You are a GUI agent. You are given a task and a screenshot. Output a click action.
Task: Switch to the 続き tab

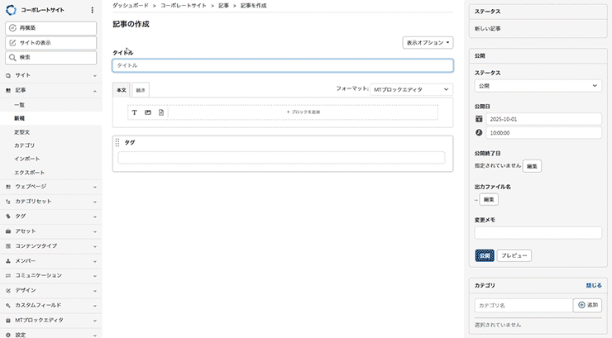[141, 89]
